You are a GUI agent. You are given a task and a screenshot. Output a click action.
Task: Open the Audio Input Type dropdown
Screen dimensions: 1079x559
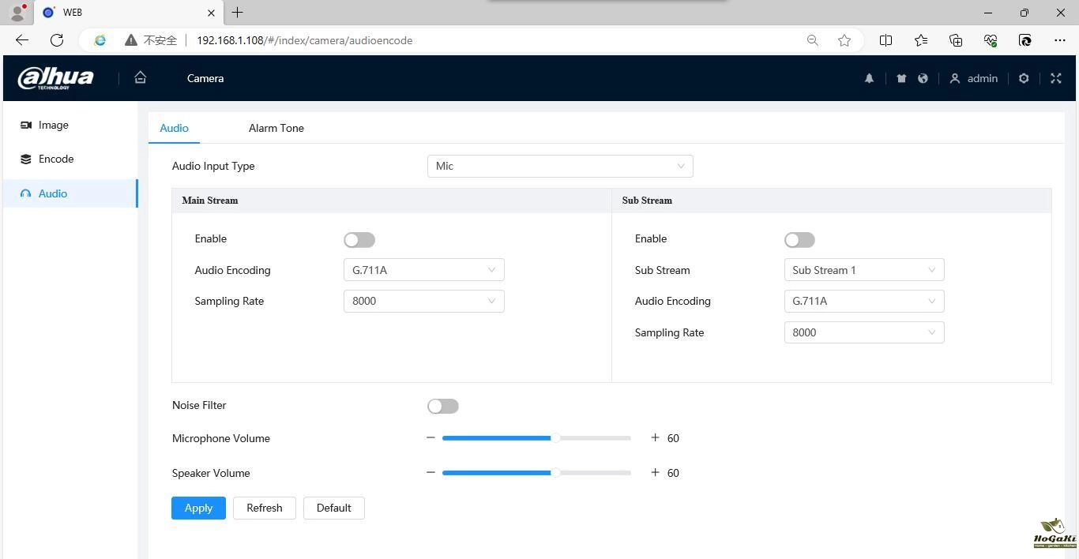click(559, 166)
